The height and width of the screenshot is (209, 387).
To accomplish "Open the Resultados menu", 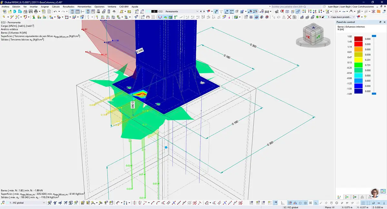I will click(x=68, y=6).
